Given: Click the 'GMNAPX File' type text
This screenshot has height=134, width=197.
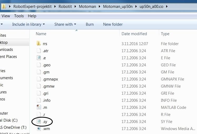Looking at the screenshot, I should point(172,79).
